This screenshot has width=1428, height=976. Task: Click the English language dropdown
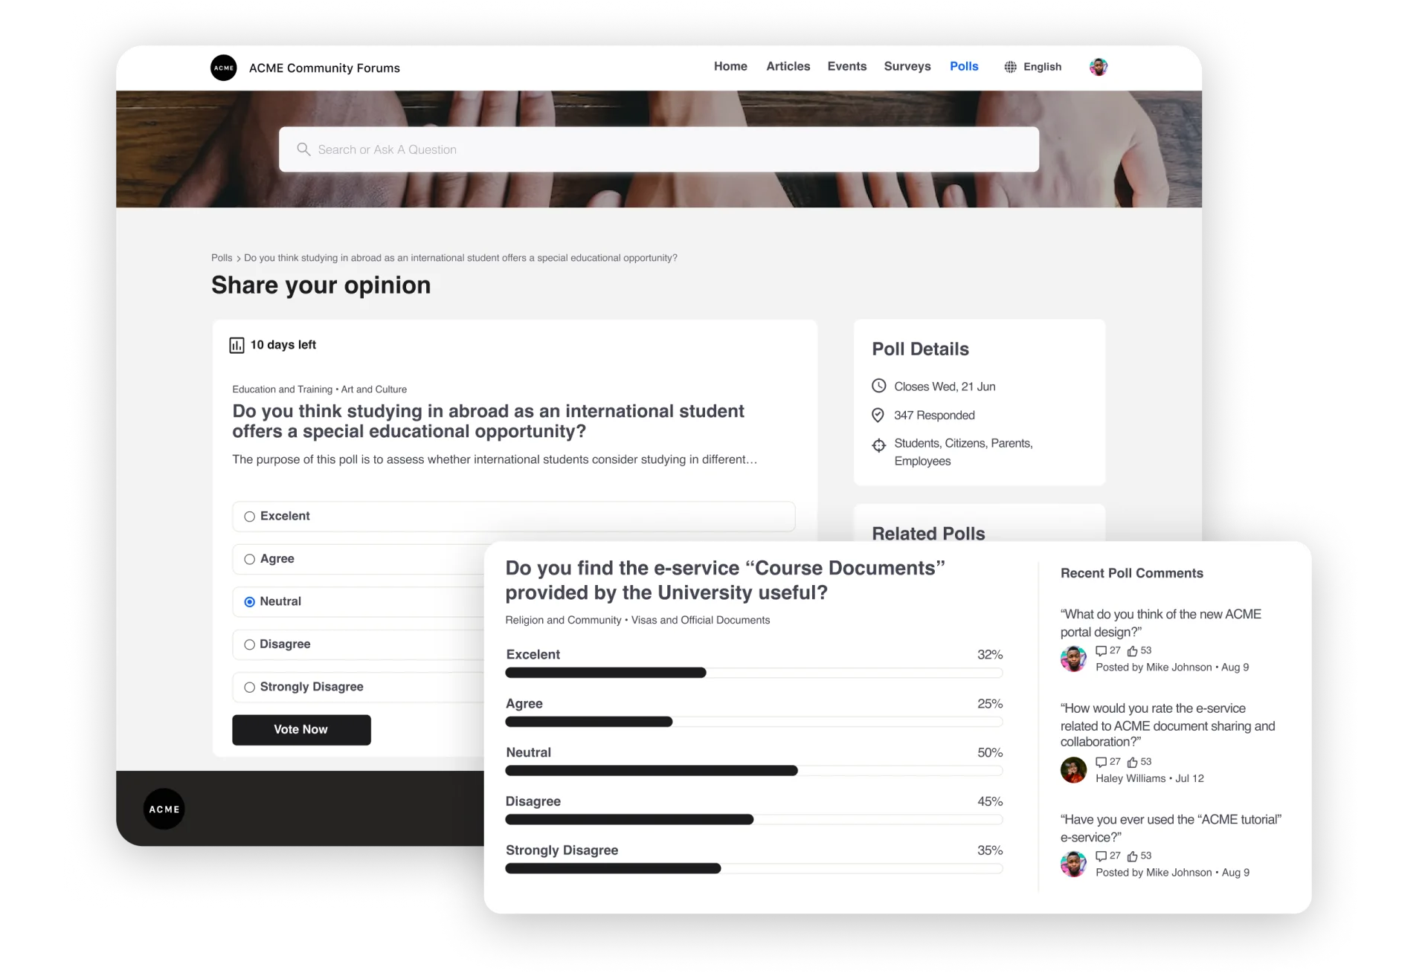[1033, 67]
